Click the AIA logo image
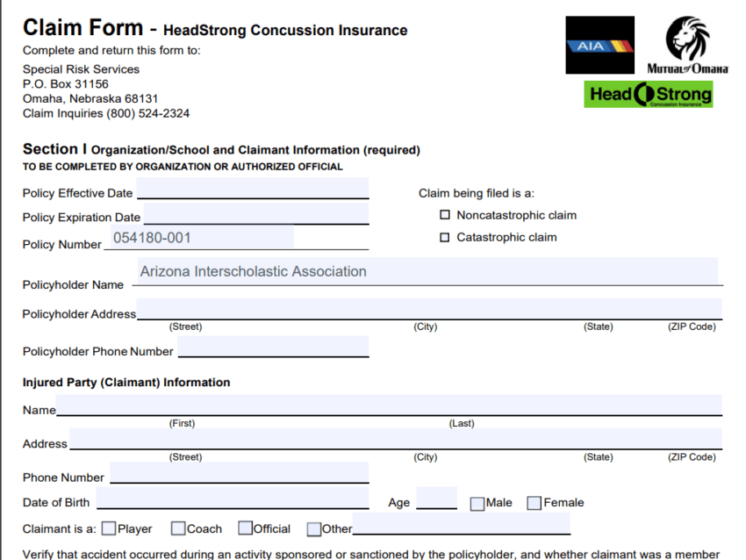The image size is (746, 560). (x=599, y=45)
